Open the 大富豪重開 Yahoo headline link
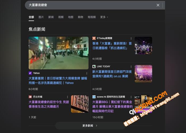186x133 pixels. tap(58, 81)
